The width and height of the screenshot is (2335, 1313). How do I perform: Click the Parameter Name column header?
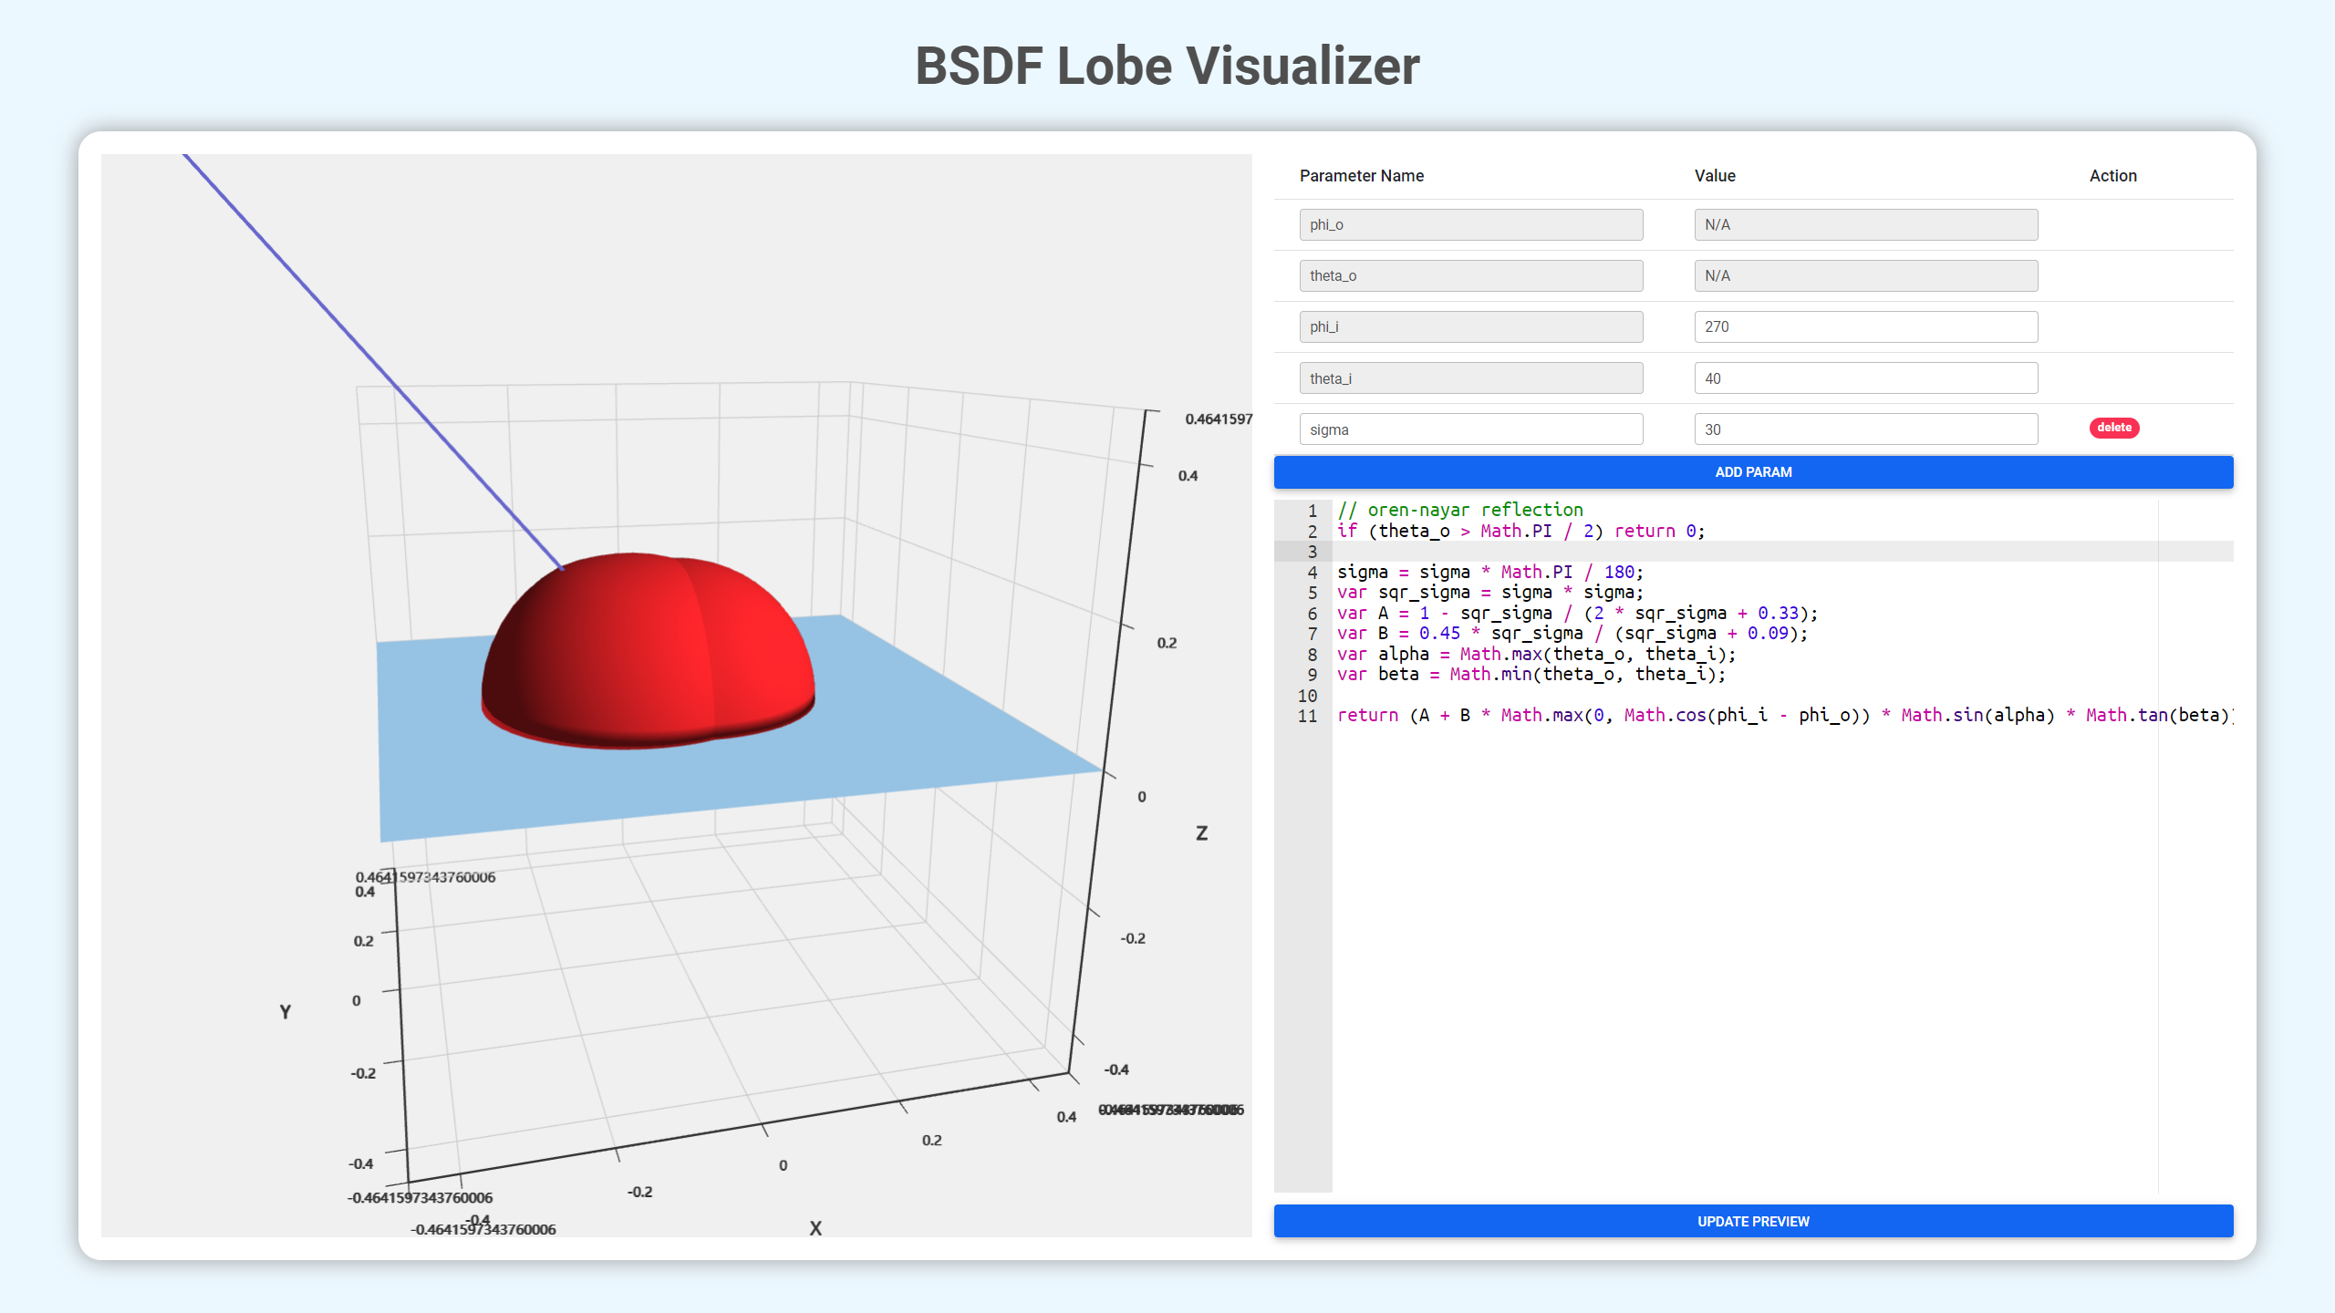coord(1364,175)
